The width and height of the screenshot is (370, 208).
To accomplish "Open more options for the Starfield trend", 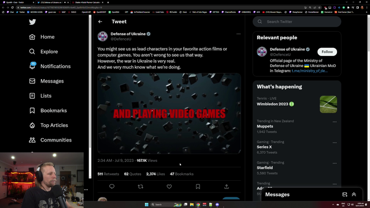I will [x=335, y=163].
